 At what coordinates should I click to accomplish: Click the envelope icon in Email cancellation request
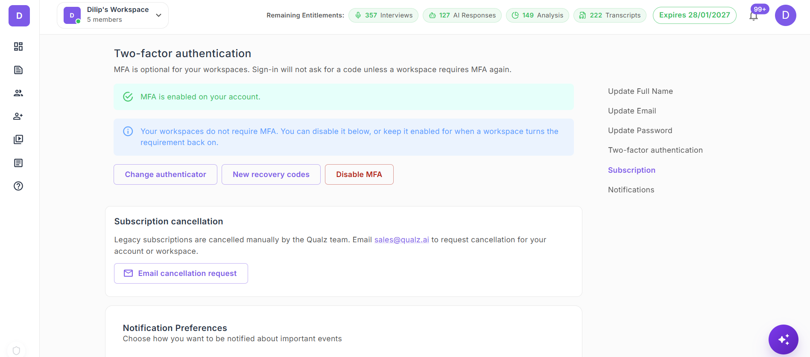click(x=129, y=273)
